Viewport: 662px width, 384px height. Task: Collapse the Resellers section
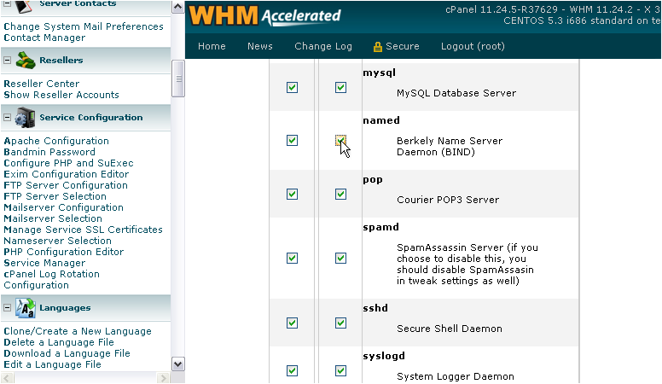coord(7,61)
